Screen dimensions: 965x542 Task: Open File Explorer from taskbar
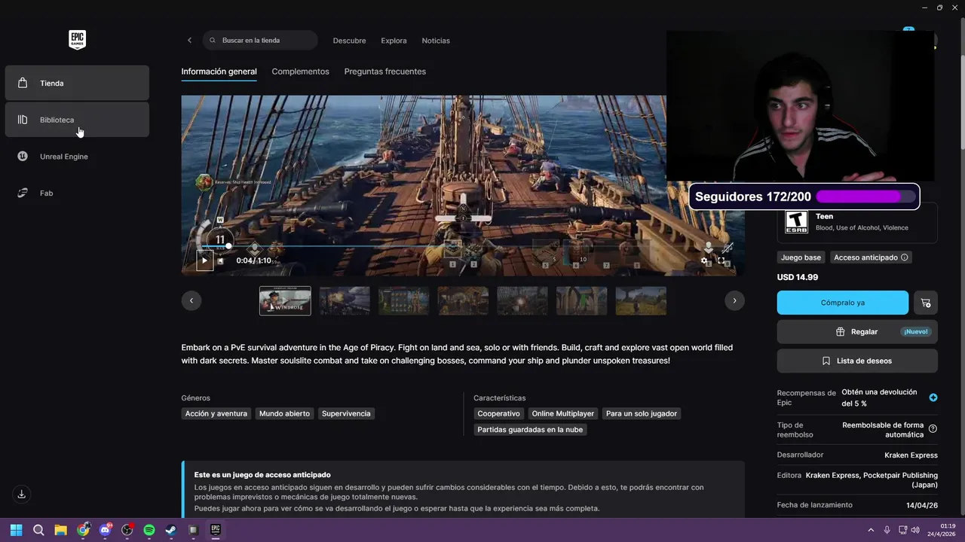[60, 530]
